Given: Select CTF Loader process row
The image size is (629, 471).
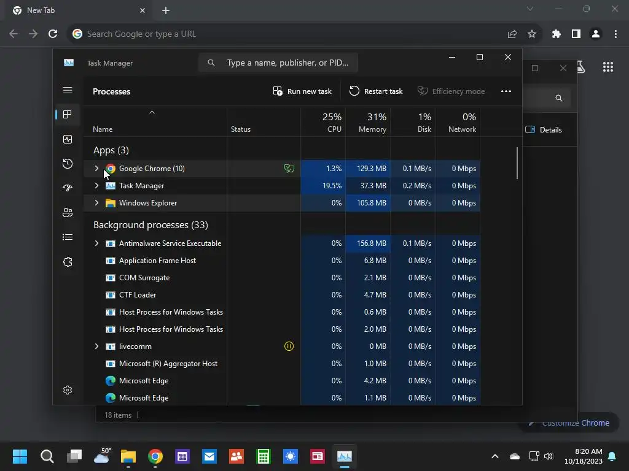Looking at the screenshot, I should pos(281,295).
